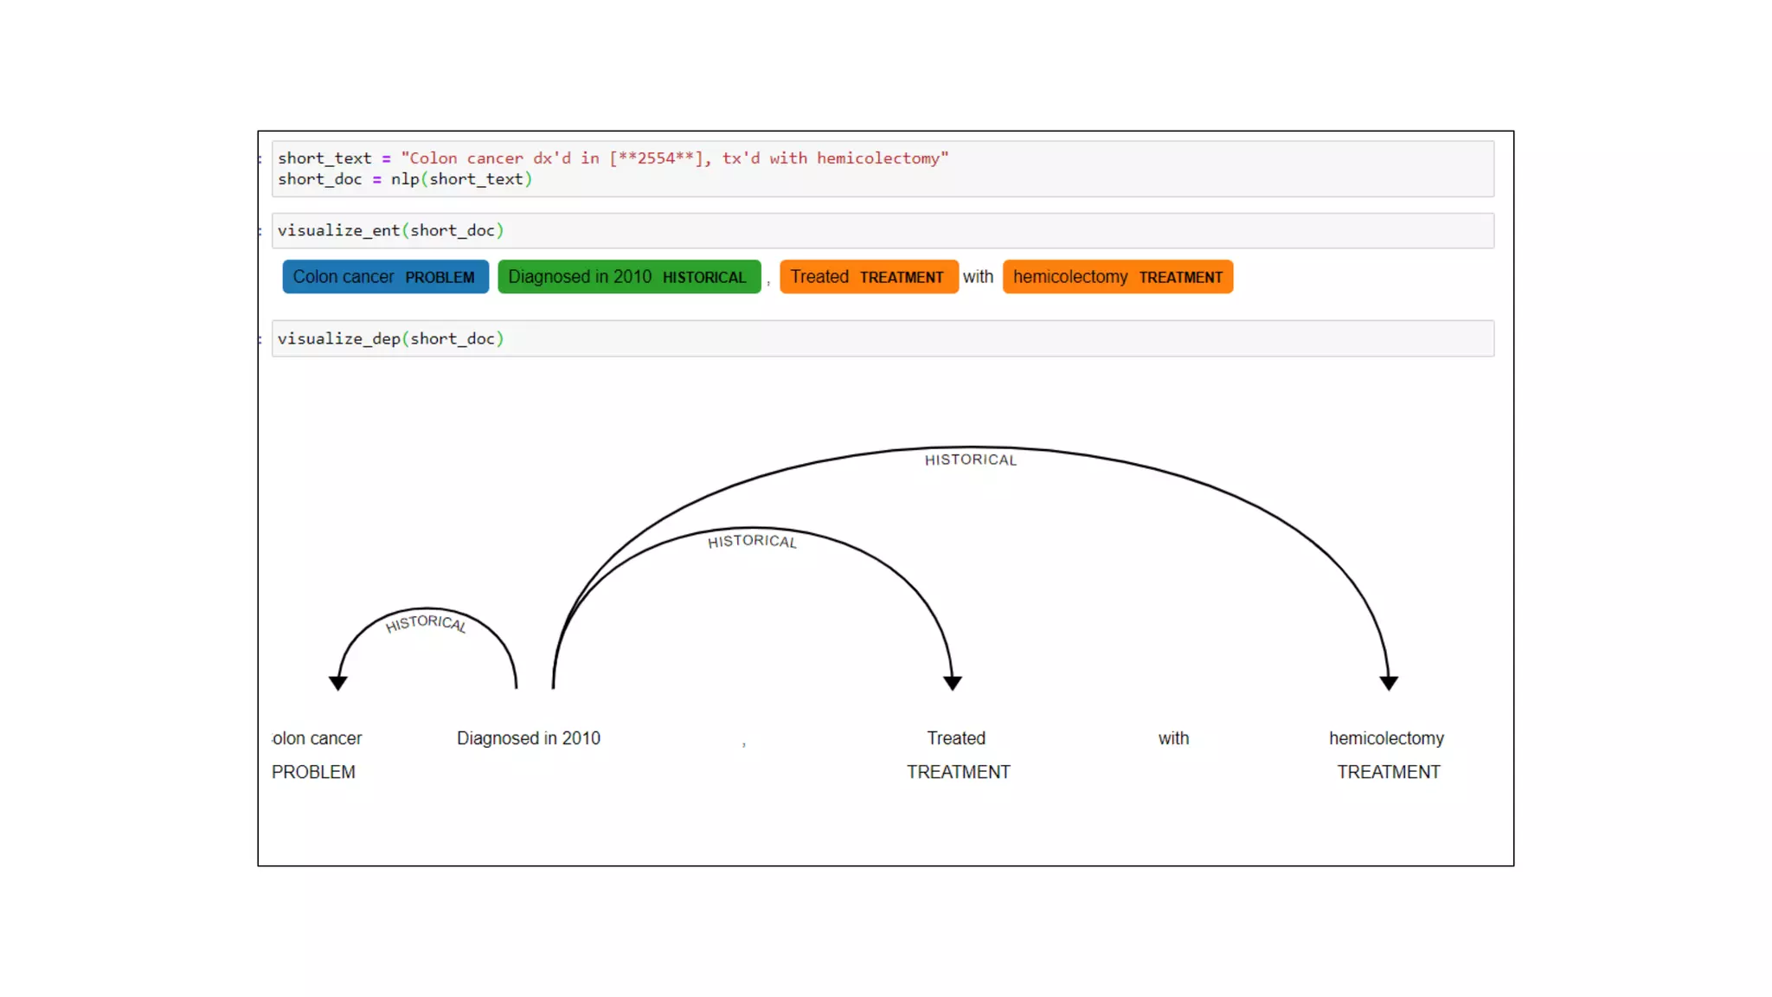Click the 'hemicolectomy' token in dependency graph
The height and width of the screenshot is (997, 1772).
[1386, 738]
